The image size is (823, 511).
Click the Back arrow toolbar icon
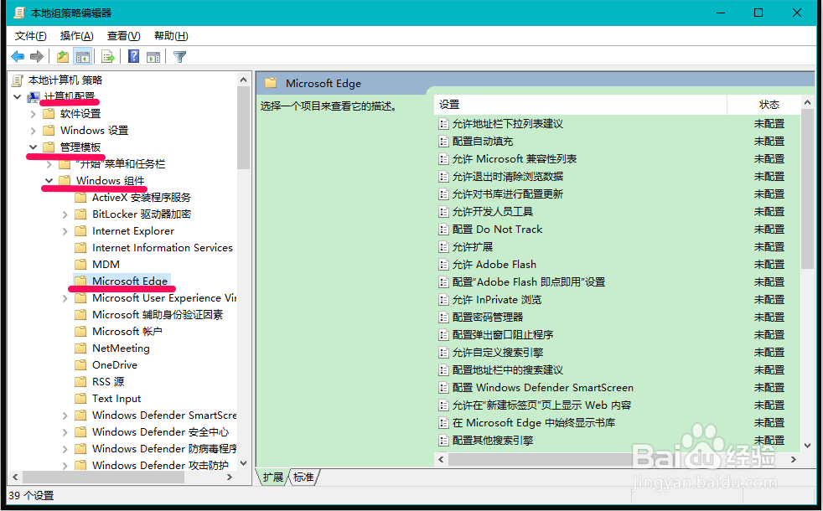(x=18, y=57)
